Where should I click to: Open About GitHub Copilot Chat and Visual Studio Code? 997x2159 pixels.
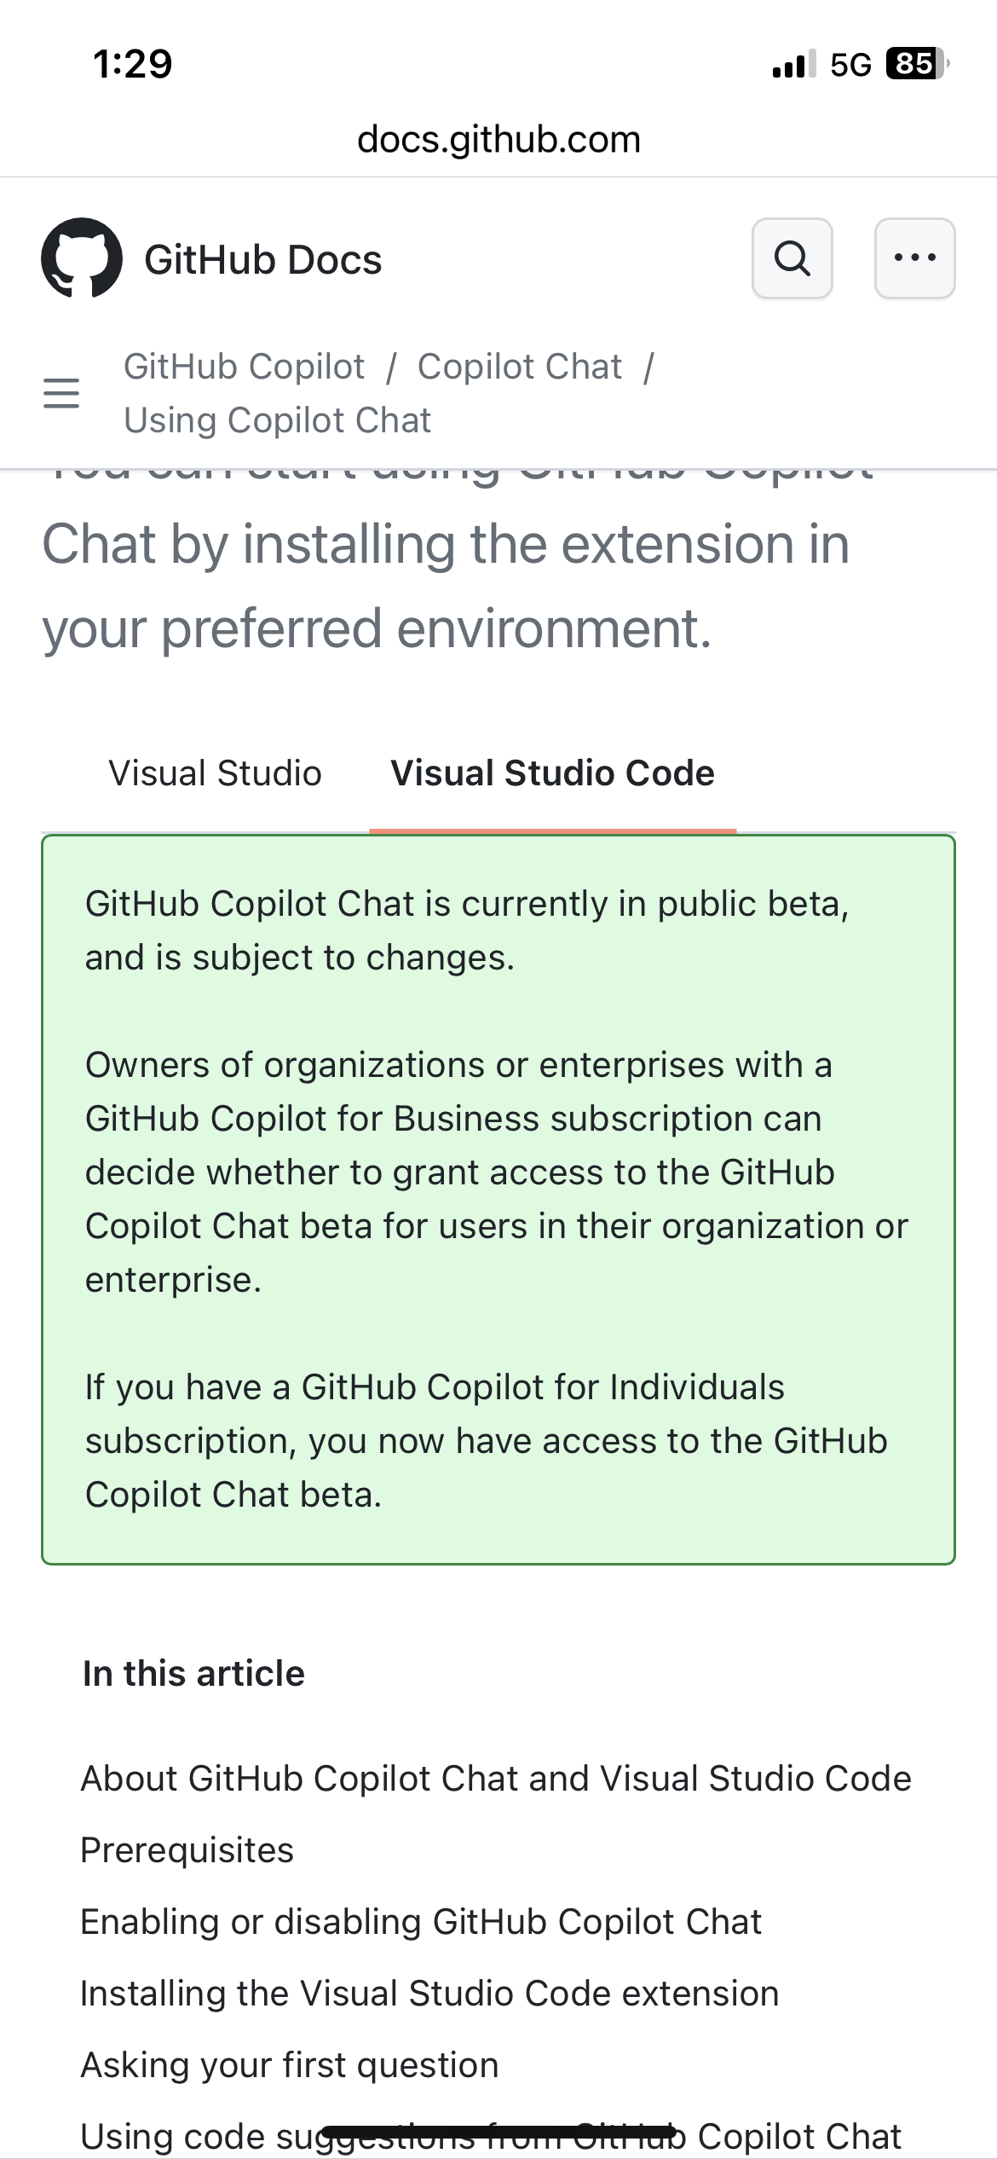[x=495, y=1778]
